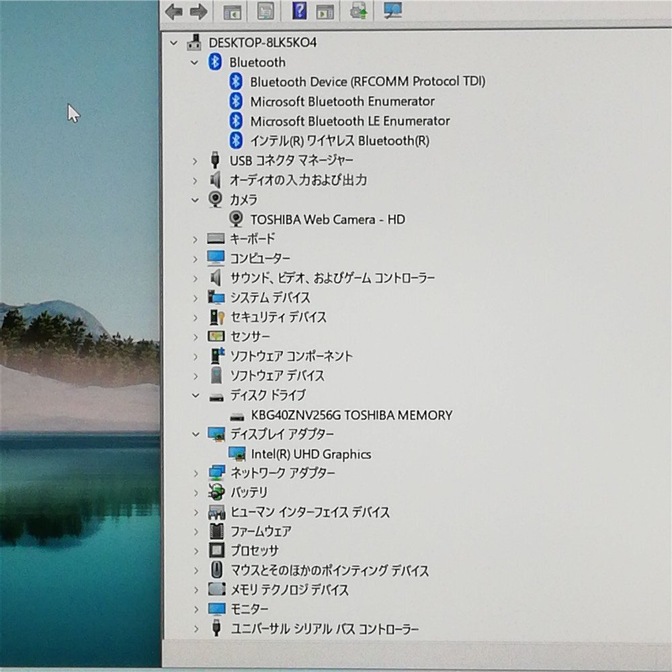Click the Properties toolbar icon

[x=265, y=11]
